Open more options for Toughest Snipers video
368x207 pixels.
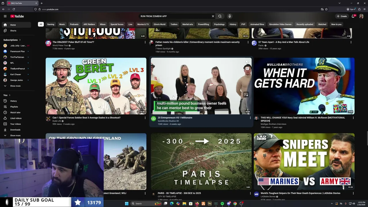353,193
